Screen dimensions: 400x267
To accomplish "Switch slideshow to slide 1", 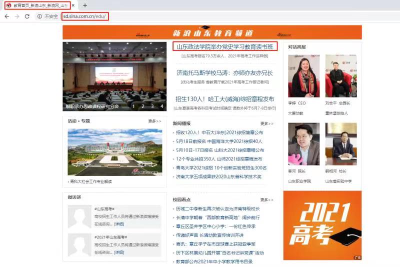I will (133, 106).
